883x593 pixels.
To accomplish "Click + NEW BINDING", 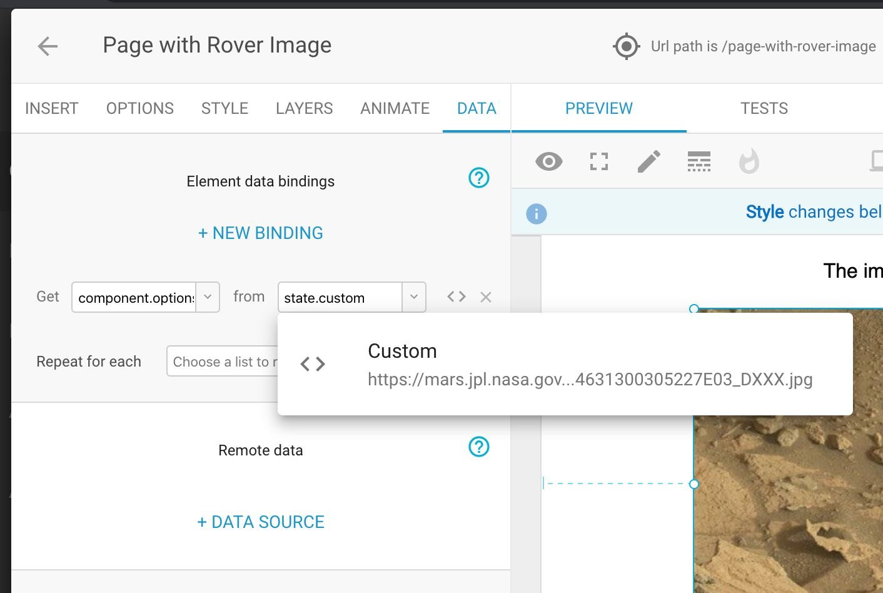I will (x=260, y=233).
